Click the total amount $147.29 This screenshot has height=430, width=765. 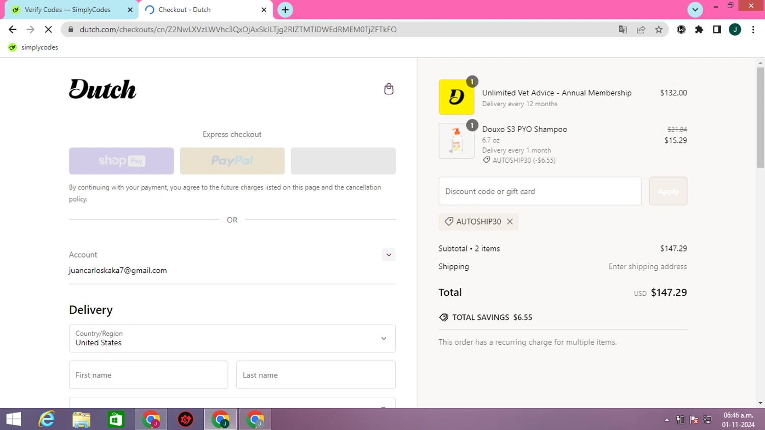(669, 292)
